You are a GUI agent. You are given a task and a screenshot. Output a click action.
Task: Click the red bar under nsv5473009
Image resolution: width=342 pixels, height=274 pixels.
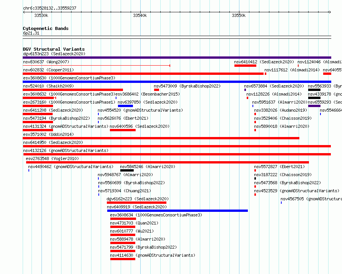point(156,90)
